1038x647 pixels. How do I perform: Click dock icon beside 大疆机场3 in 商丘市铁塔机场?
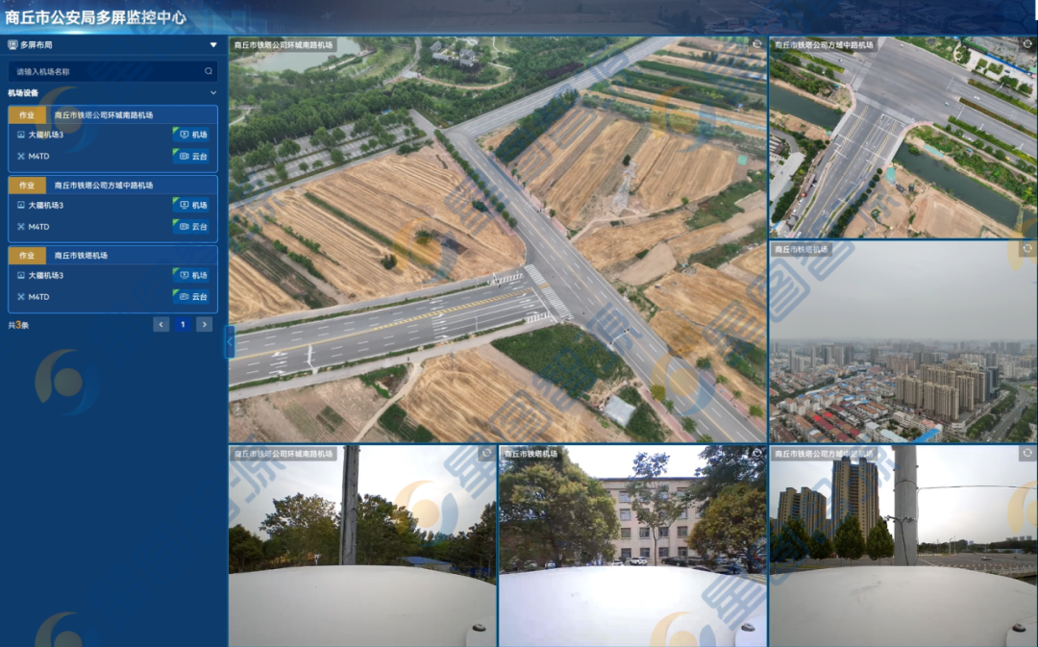point(20,275)
